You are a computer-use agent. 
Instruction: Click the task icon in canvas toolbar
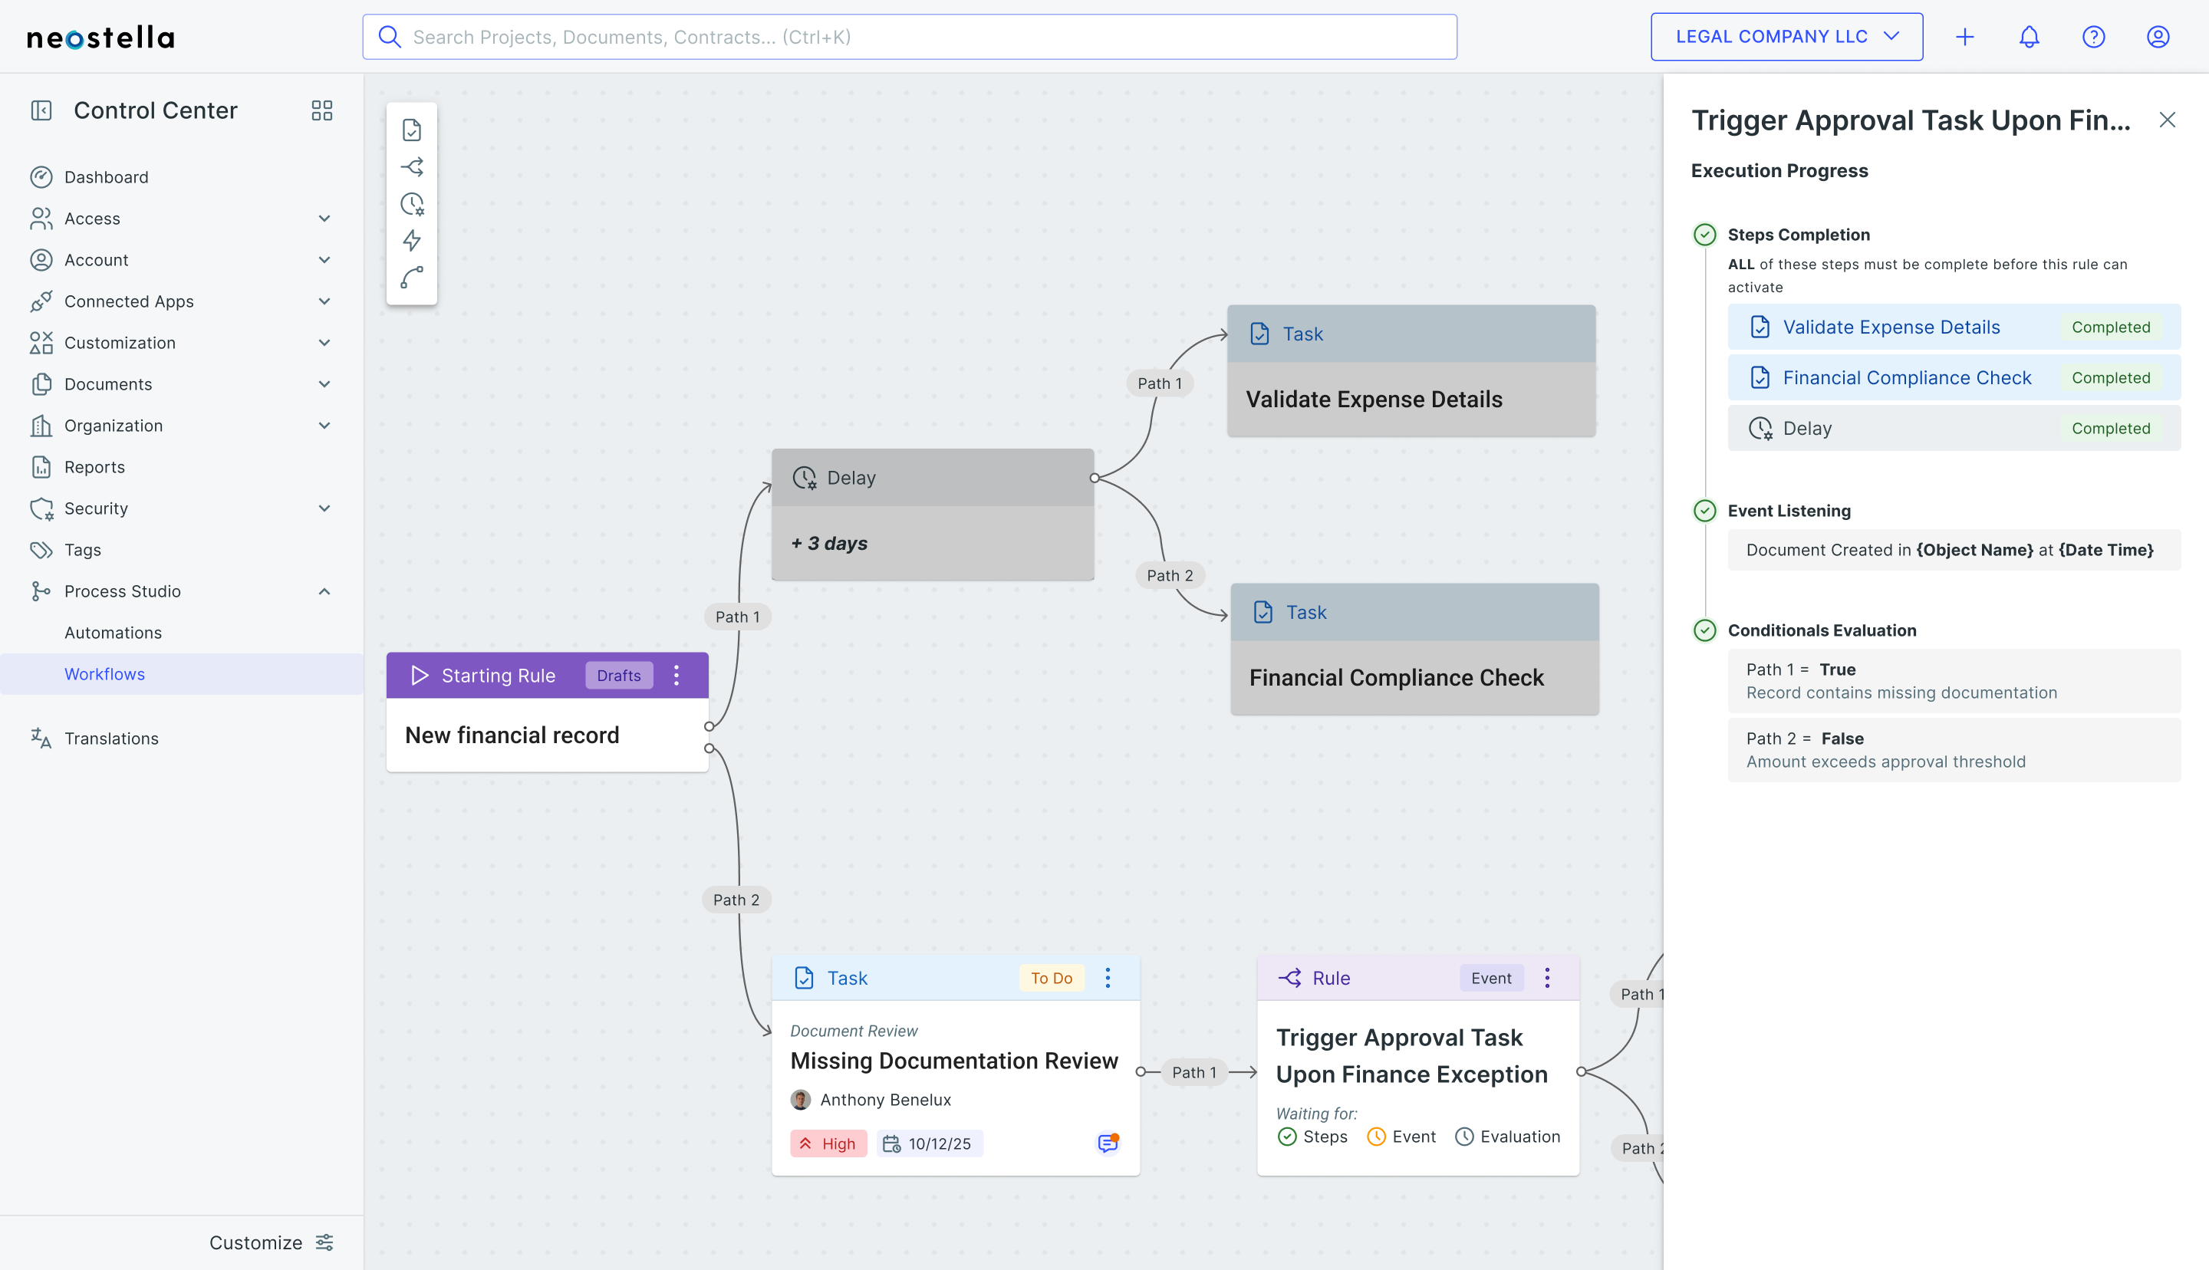coord(412,130)
